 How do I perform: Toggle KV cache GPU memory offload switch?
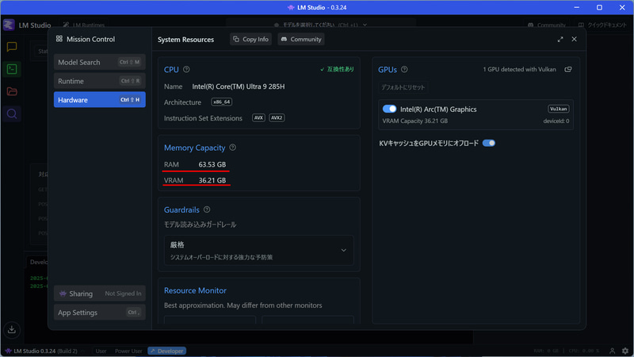tap(489, 143)
